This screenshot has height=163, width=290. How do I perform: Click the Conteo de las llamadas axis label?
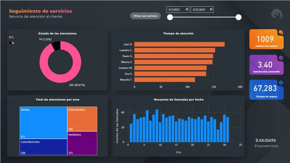coord(117,126)
